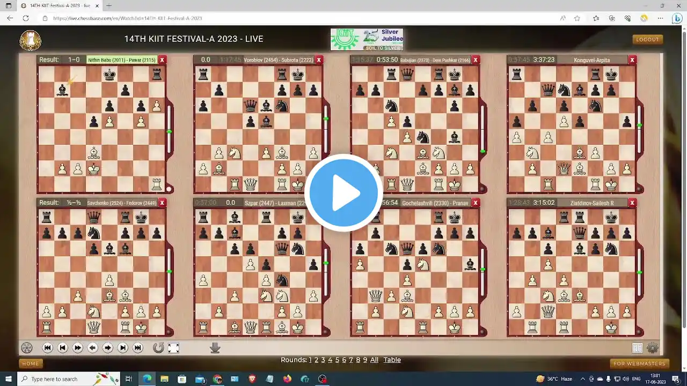Viewport: 687px width, 386px height.
Task: Toggle fullscreen board view icon
Action: (x=173, y=348)
